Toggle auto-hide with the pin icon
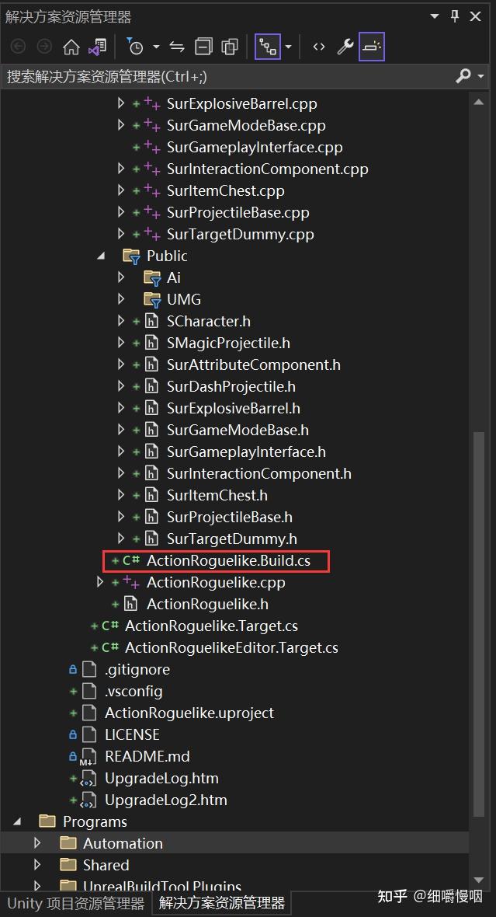 [x=456, y=16]
